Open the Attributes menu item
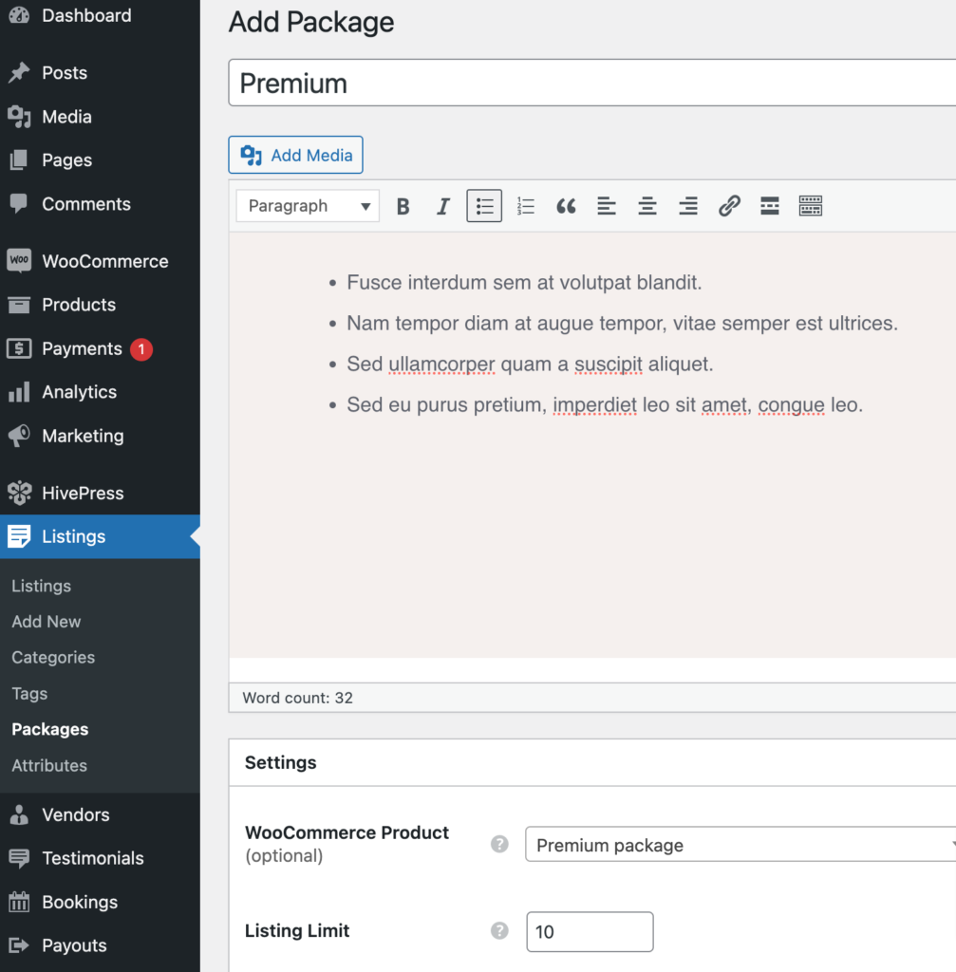Image resolution: width=956 pixels, height=972 pixels. click(x=50, y=765)
